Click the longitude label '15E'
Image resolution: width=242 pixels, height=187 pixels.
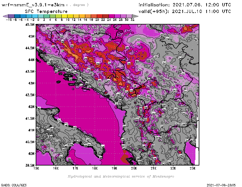click(x=36, y=168)
